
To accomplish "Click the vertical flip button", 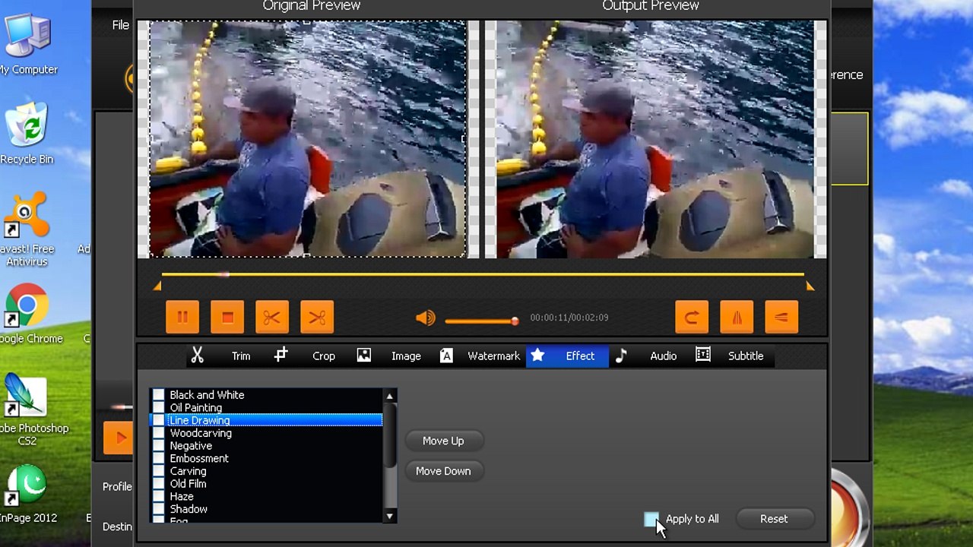I will pos(781,318).
